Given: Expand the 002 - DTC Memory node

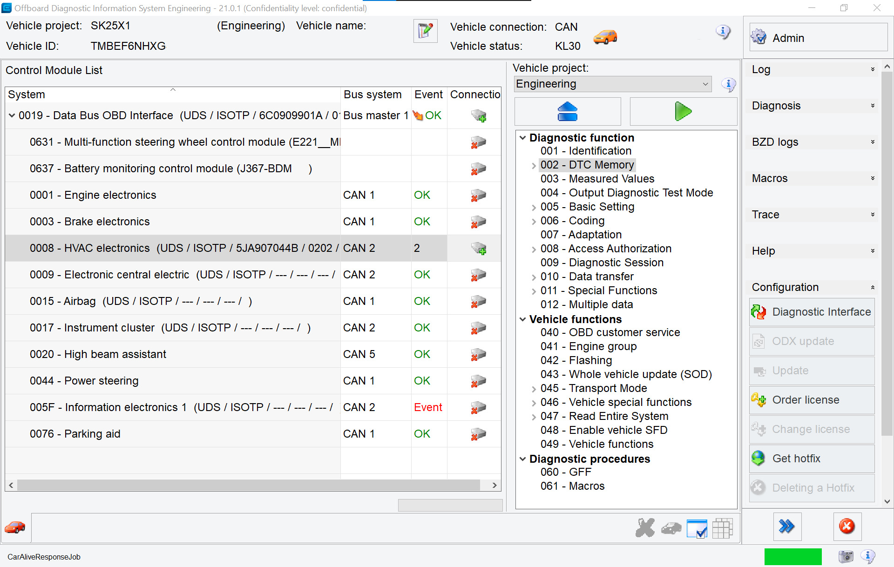Looking at the screenshot, I should [534, 165].
